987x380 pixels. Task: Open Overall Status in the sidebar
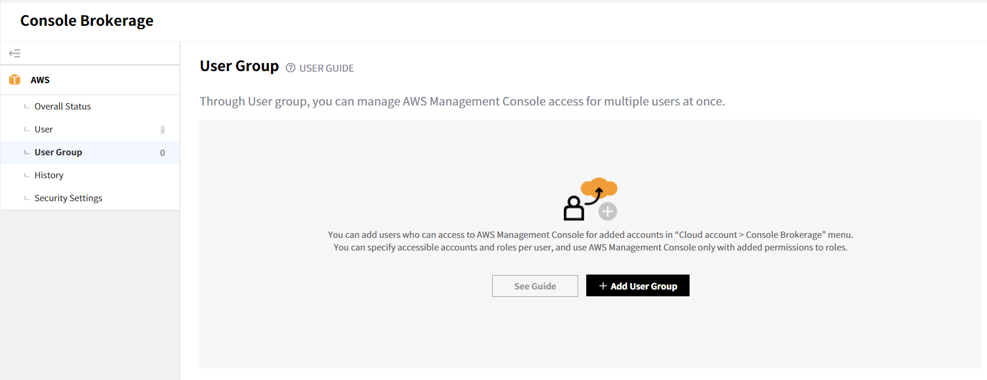pos(63,107)
